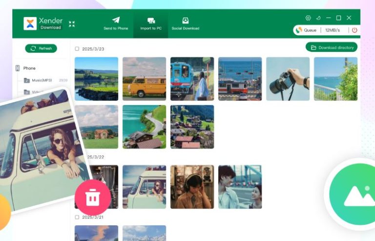This screenshot has width=375, height=241.
Task: Click the red power icon
Action: point(354,30)
